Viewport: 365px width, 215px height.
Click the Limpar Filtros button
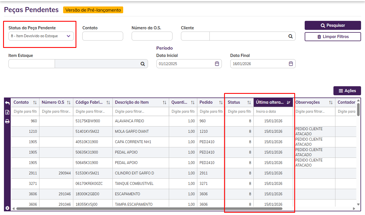click(x=333, y=37)
